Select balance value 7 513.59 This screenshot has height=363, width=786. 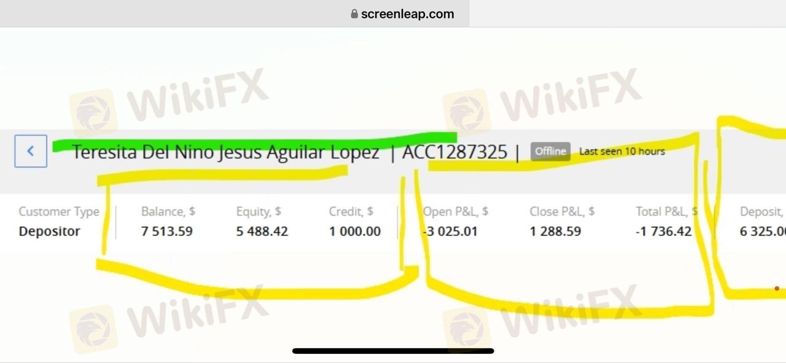click(167, 232)
